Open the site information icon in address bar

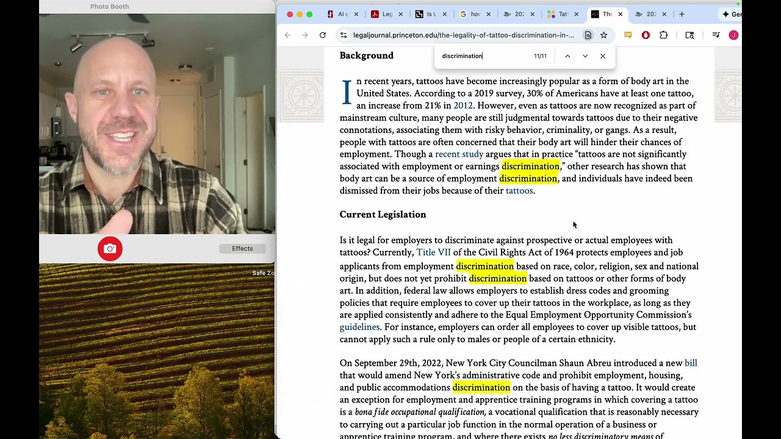point(344,35)
